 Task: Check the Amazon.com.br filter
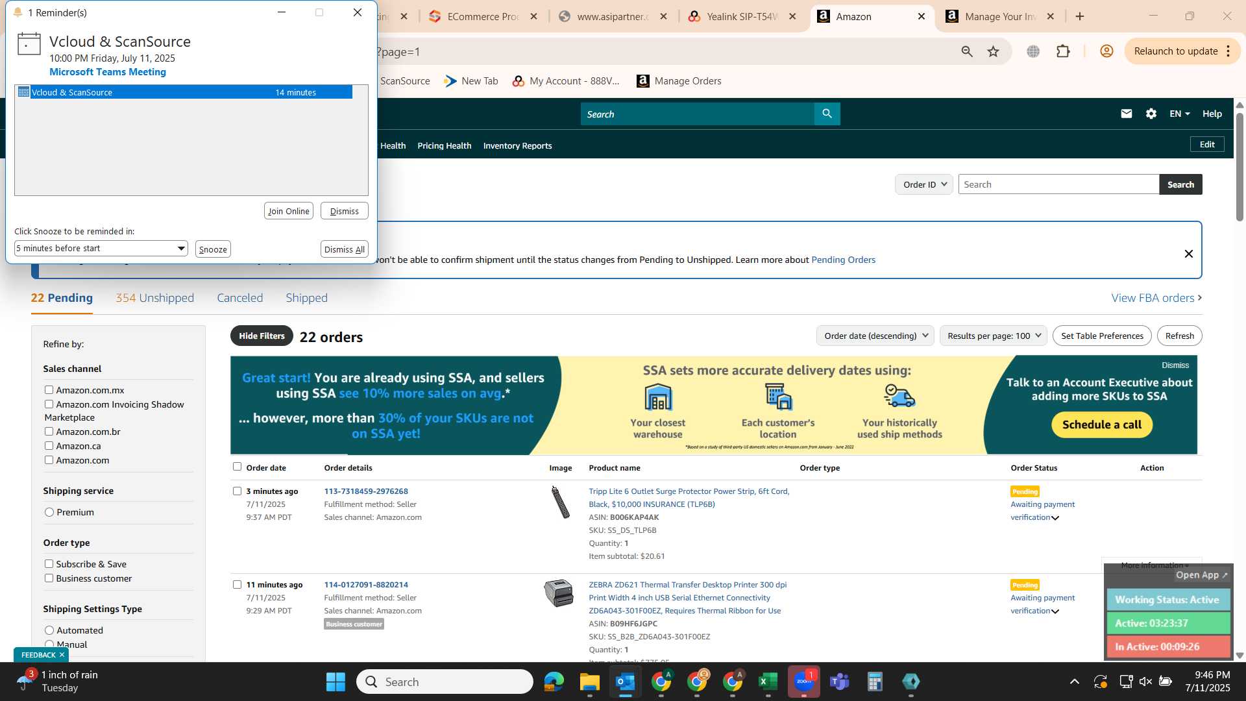click(49, 432)
